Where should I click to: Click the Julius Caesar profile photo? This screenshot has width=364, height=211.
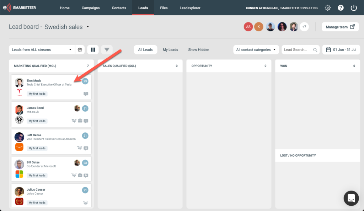[19, 191]
